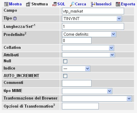
Task: Open the Inserisci link
Action: (x=104, y=4)
